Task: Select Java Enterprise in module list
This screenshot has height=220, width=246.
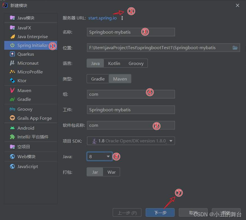Action: pos(31,36)
